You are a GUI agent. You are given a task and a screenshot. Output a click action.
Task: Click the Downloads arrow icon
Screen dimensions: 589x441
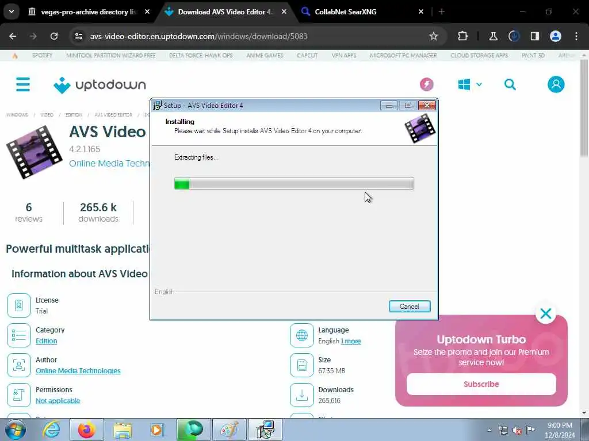(x=301, y=395)
